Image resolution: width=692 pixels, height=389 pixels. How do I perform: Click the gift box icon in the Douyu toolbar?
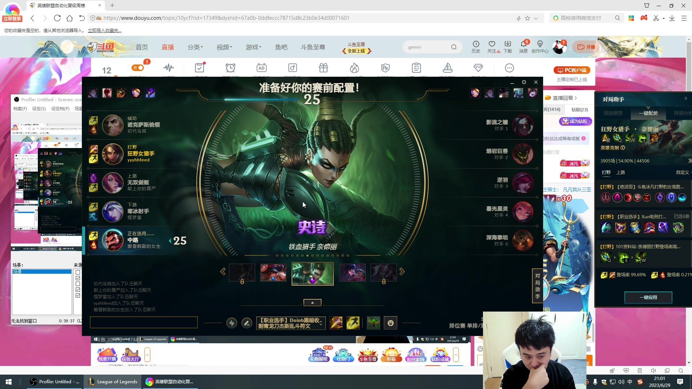(323, 68)
